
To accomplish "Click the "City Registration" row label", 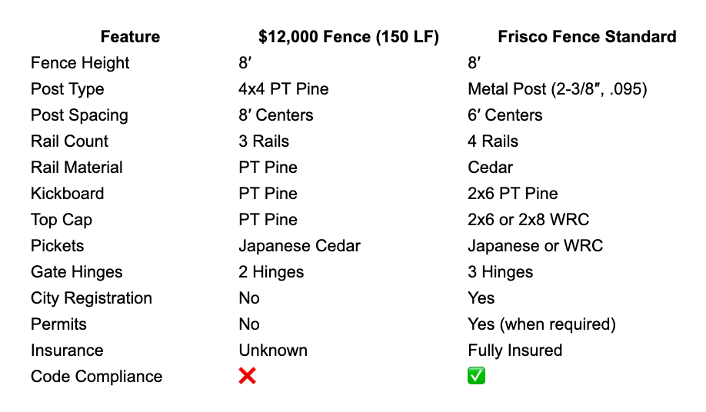I will pyautogui.click(x=92, y=298).
